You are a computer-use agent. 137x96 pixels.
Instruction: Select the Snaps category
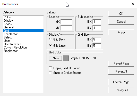click(23, 24)
